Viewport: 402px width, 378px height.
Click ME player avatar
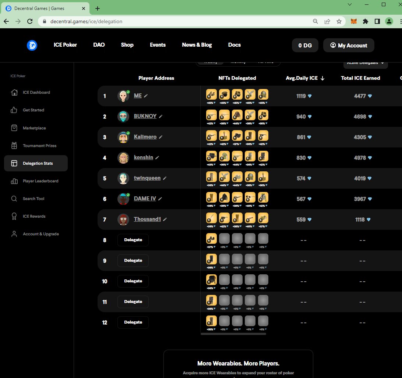[x=123, y=96]
